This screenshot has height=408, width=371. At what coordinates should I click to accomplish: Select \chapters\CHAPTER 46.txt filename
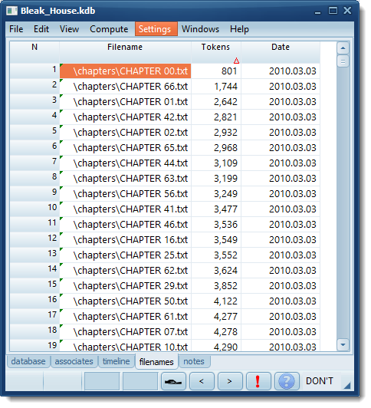[x=125, y=225]
